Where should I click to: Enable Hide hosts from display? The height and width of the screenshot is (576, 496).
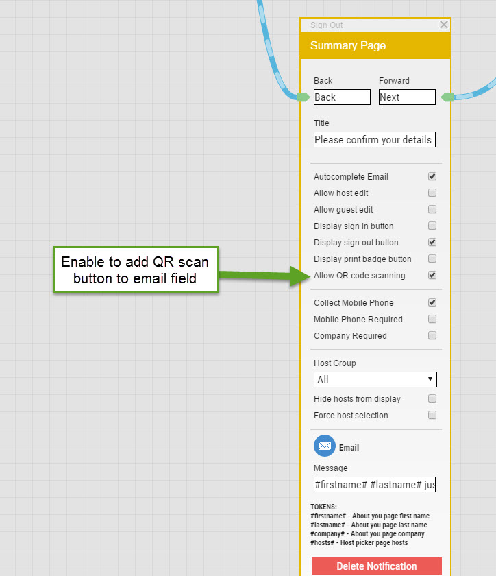[432, 399]
